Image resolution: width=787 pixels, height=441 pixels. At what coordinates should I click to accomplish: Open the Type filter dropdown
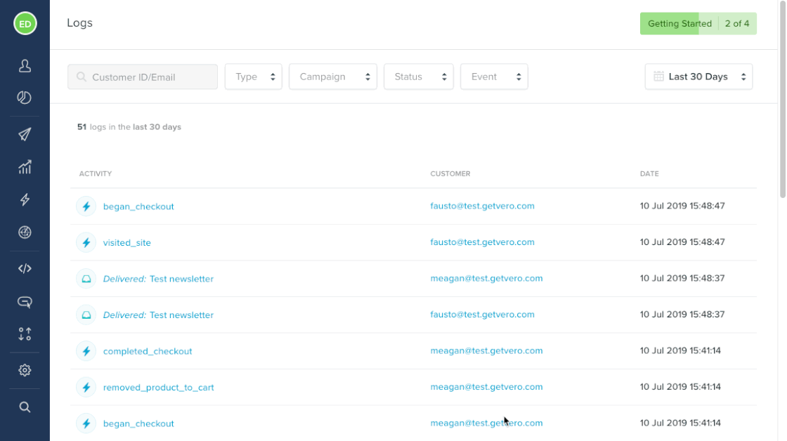[x=253, y=77]
